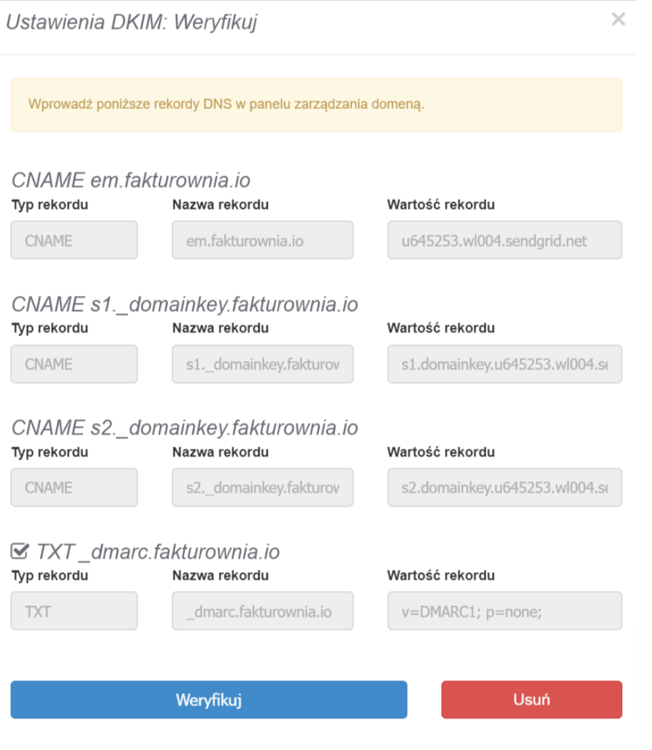Select the s2._domainkey record name field
This screenshot has width=652, height=750.
point(262,487)
